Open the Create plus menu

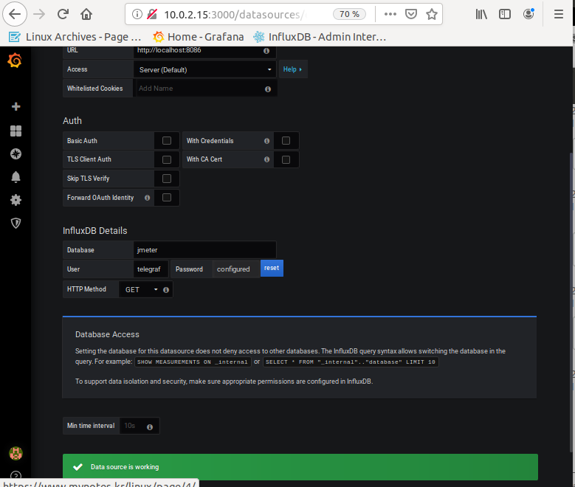coord(16,107)
